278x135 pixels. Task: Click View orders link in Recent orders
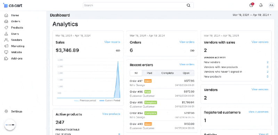click(x=187, y=64)
